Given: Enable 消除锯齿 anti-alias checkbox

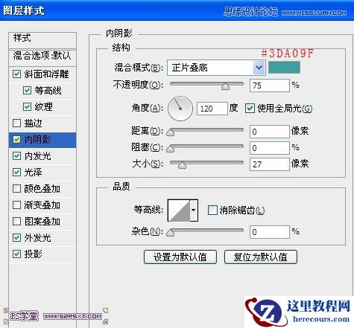Looking at the screenshot, I should [212, 210].
